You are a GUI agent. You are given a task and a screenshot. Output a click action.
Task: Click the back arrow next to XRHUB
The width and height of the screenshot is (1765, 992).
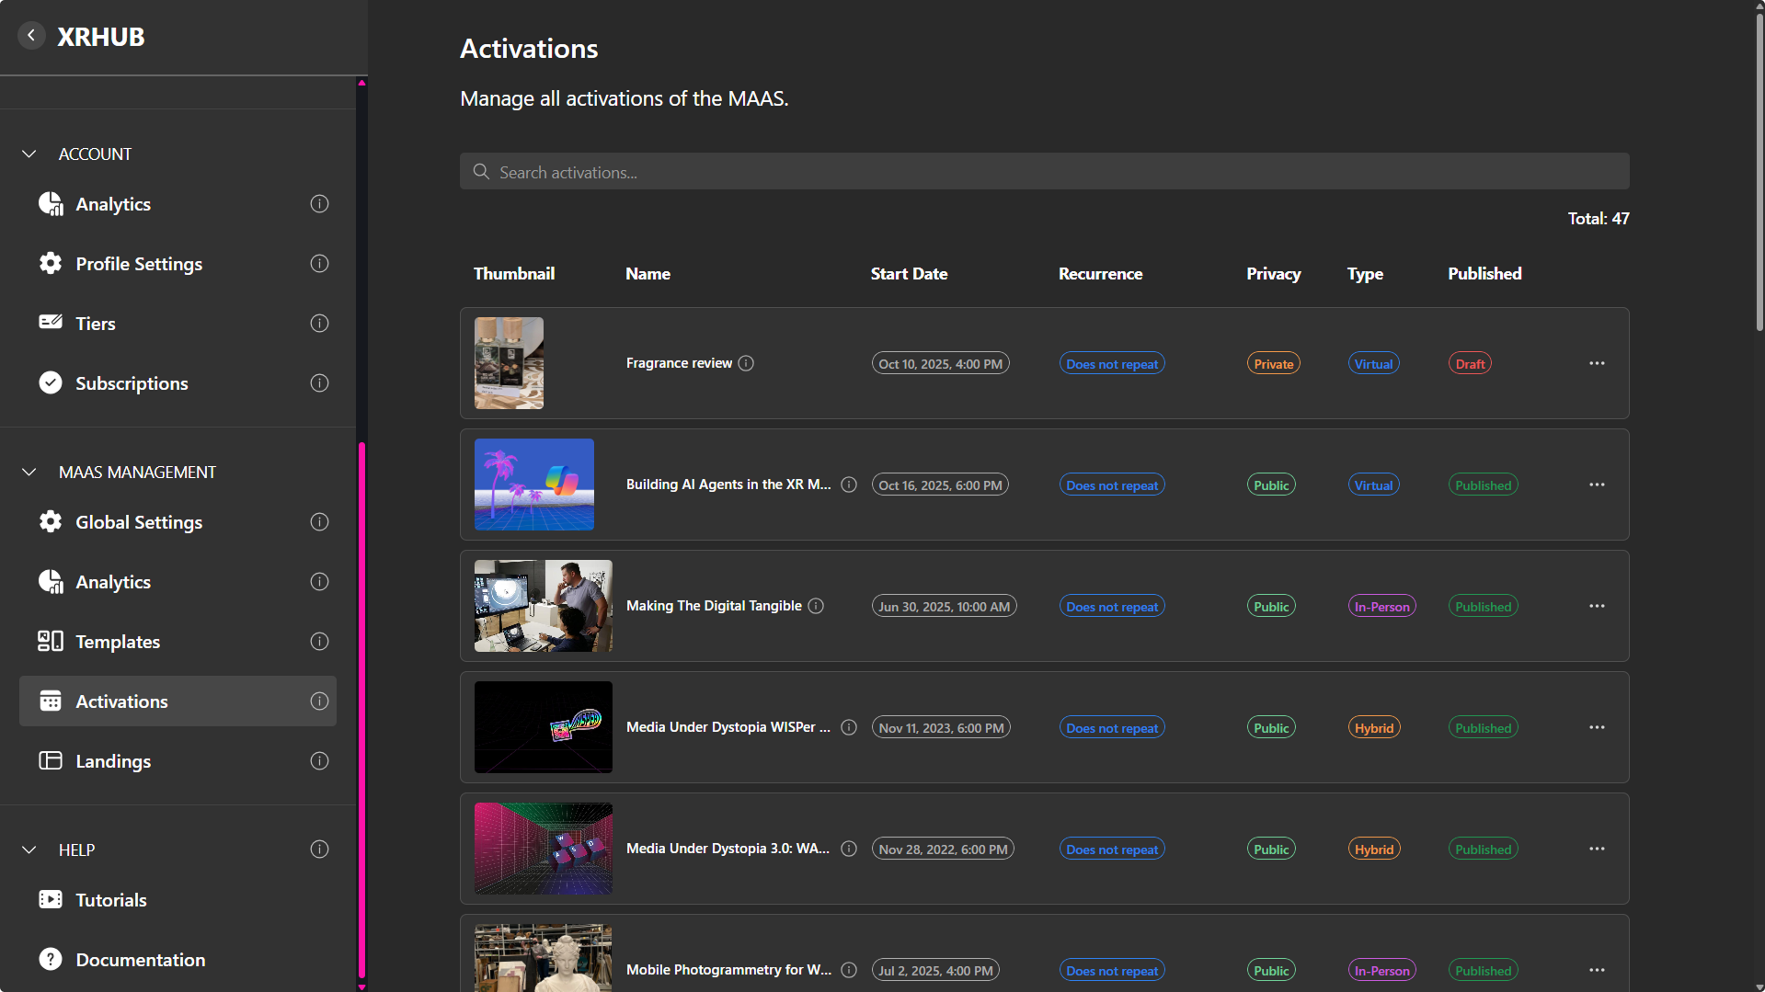coord(31,36)
